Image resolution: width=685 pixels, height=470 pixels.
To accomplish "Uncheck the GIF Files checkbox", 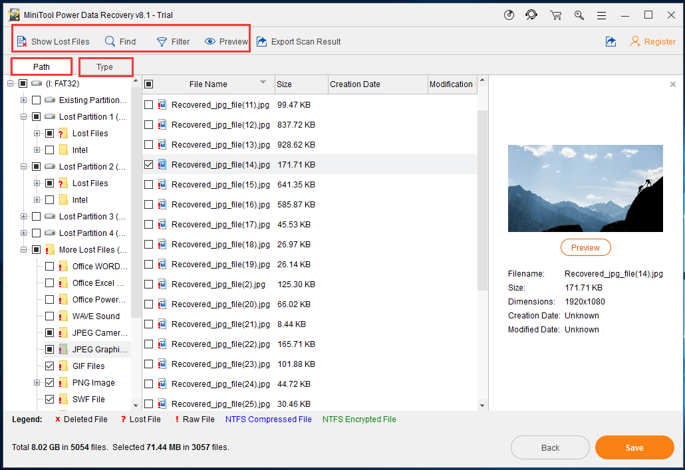I will 49,366.
